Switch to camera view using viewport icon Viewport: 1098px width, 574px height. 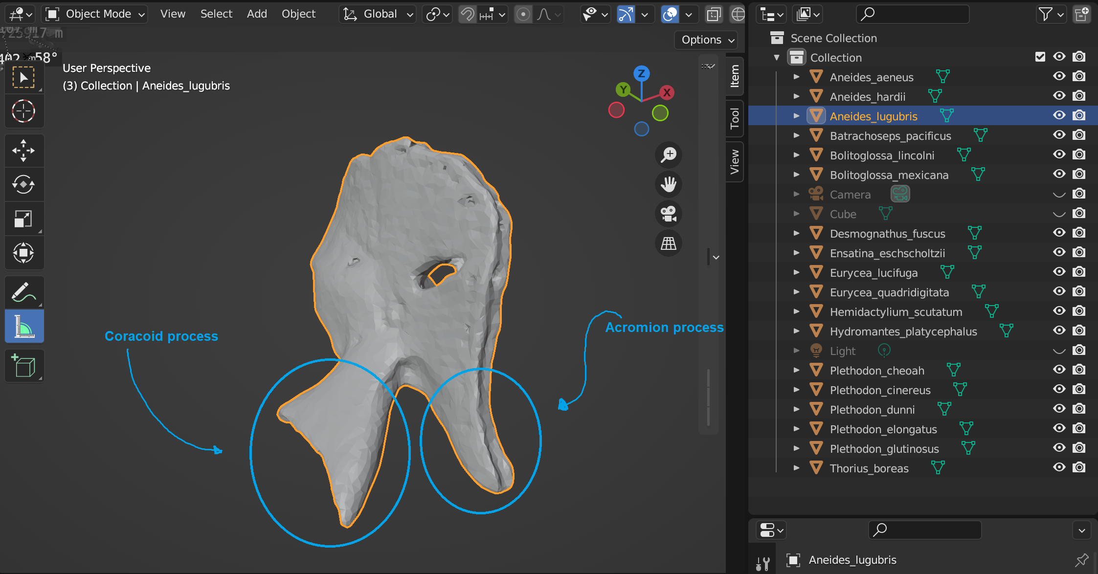668,214
